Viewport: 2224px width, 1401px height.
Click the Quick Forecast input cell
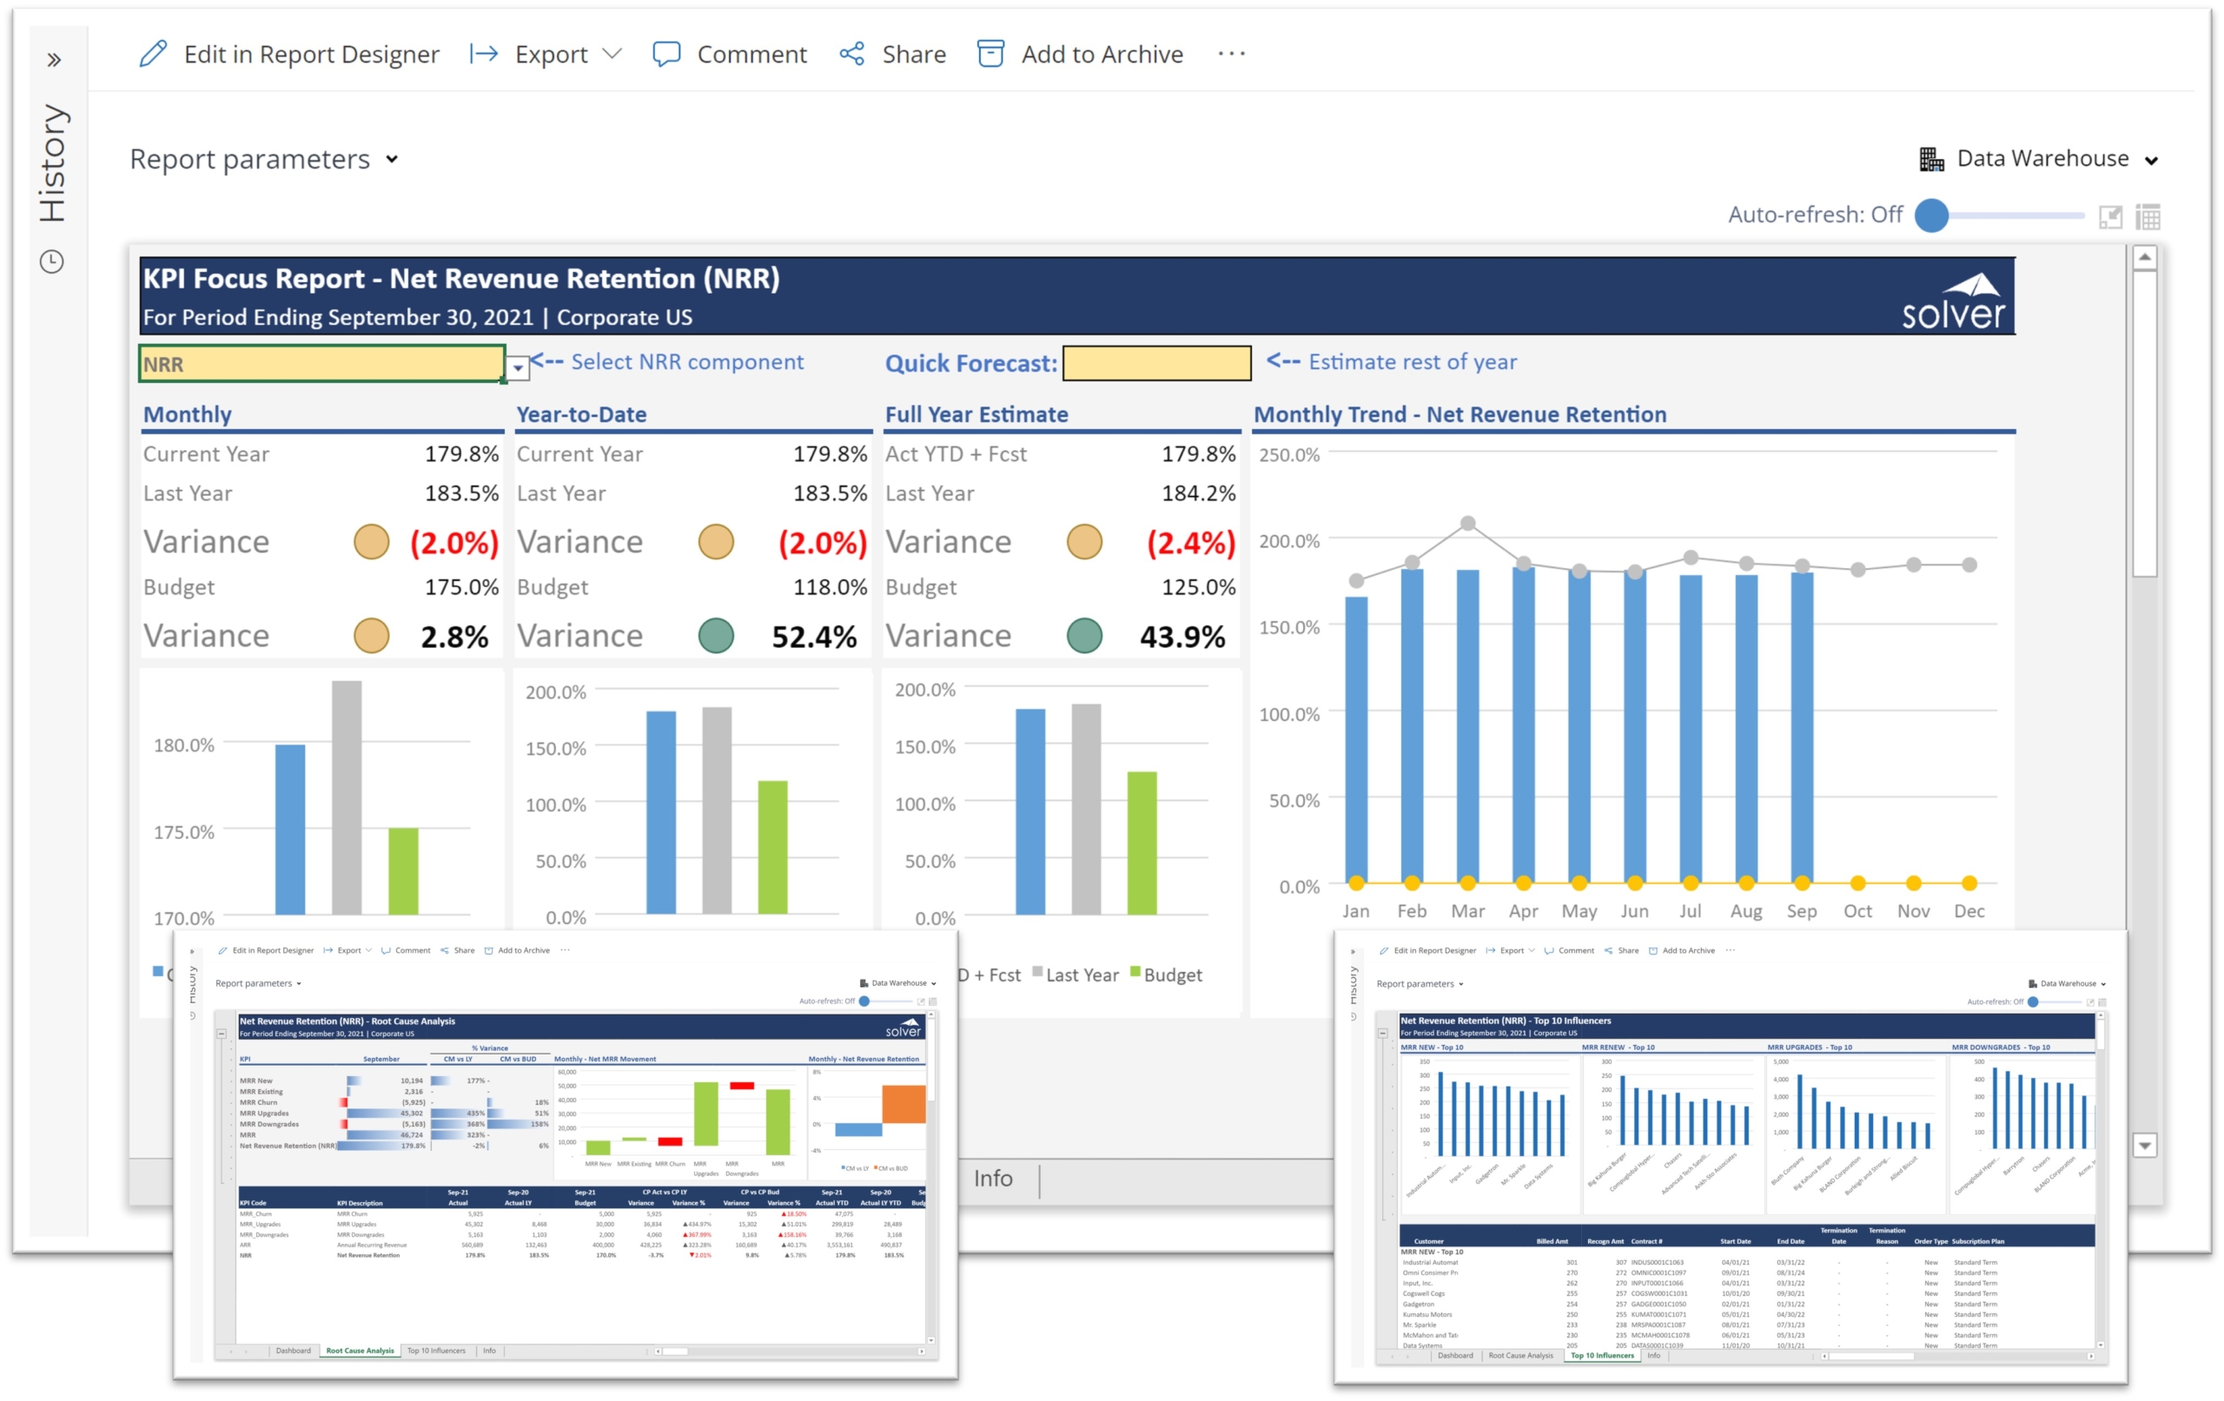coord(1156,363)
